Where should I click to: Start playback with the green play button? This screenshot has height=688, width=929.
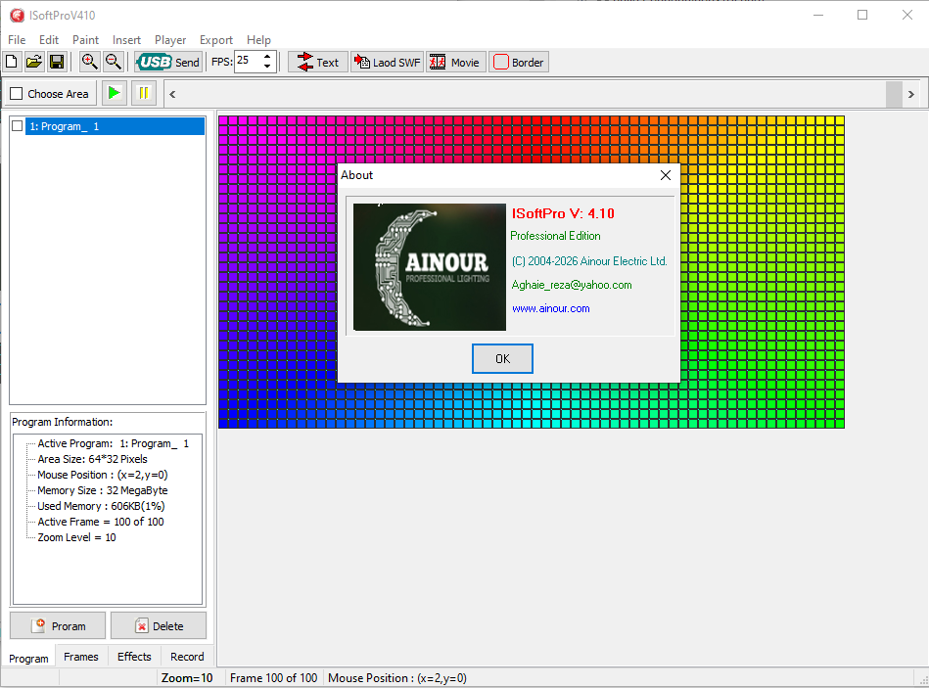pos(115,93)
